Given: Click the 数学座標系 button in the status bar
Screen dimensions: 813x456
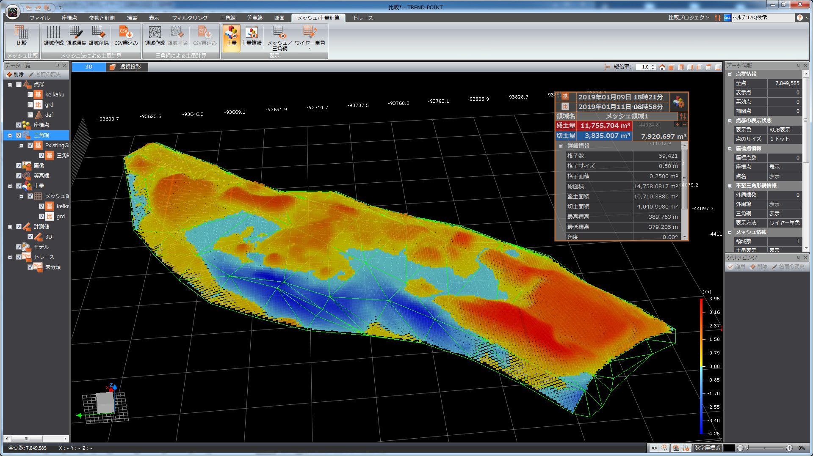Looking at the screenshot, I should pos(707,448).
